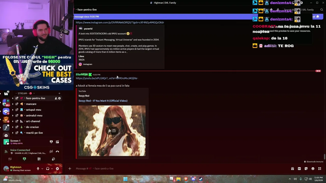Viewport: 326px width, 183px height.
Task: Open faze-pentru-live channel settings gear
Action: point(59,98)
